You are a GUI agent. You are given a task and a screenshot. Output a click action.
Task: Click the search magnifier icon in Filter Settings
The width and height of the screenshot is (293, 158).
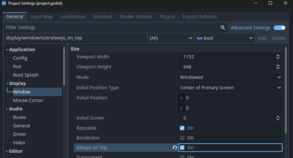223,28
